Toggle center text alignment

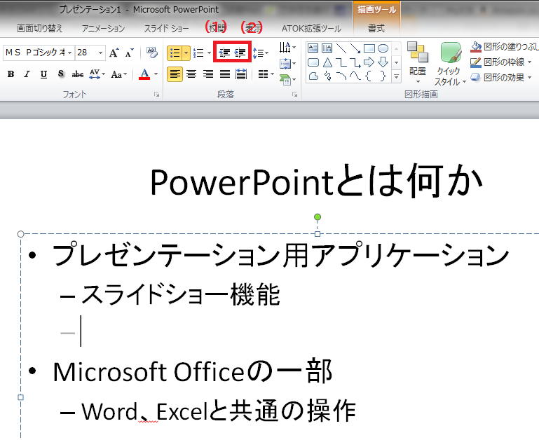coord(191,74)
